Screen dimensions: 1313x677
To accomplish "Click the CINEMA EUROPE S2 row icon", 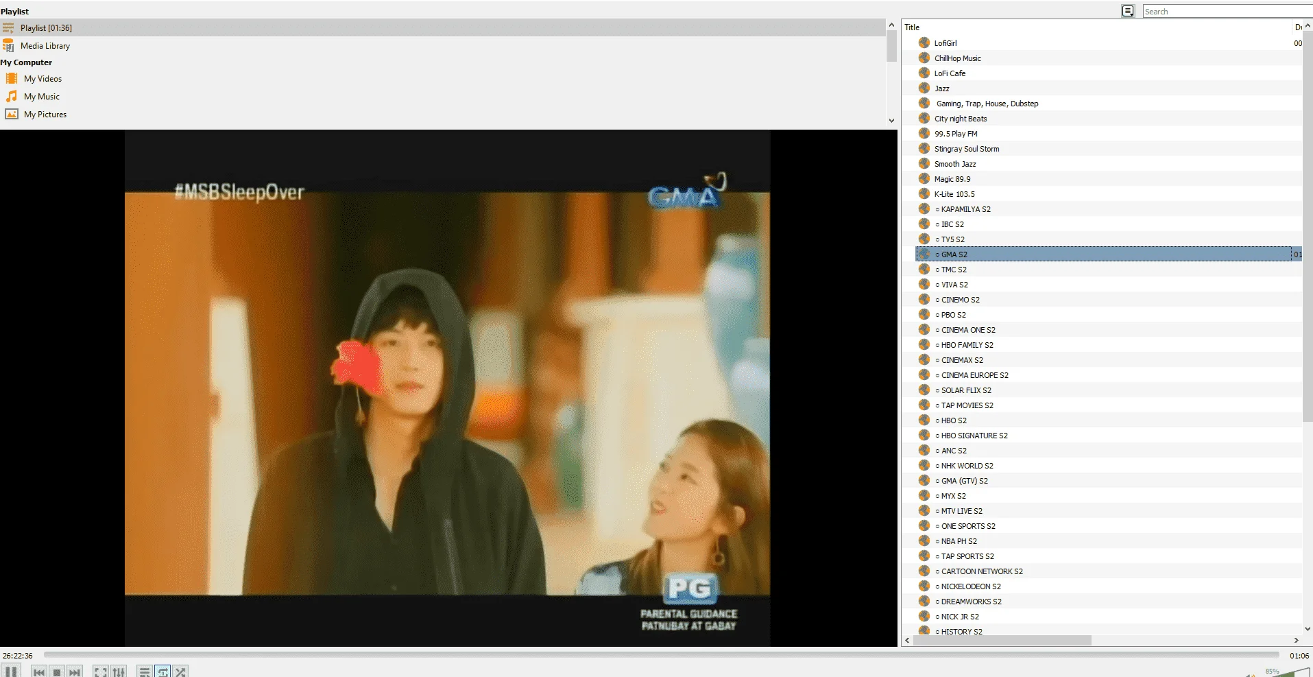I will coord(924,375).
